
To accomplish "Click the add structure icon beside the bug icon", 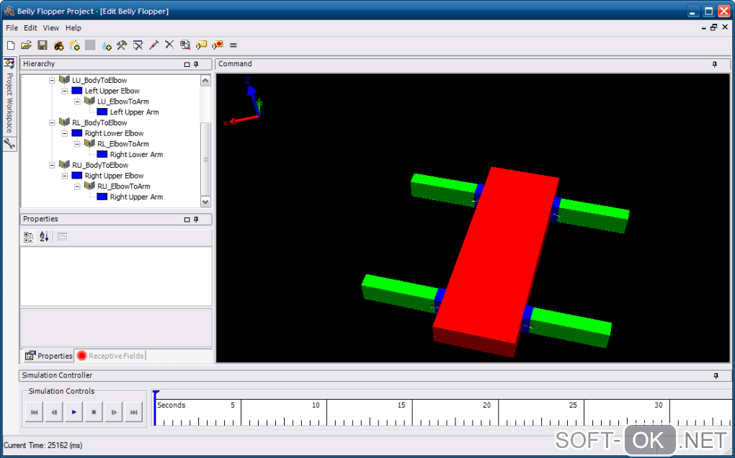I will tap(74, 45).
